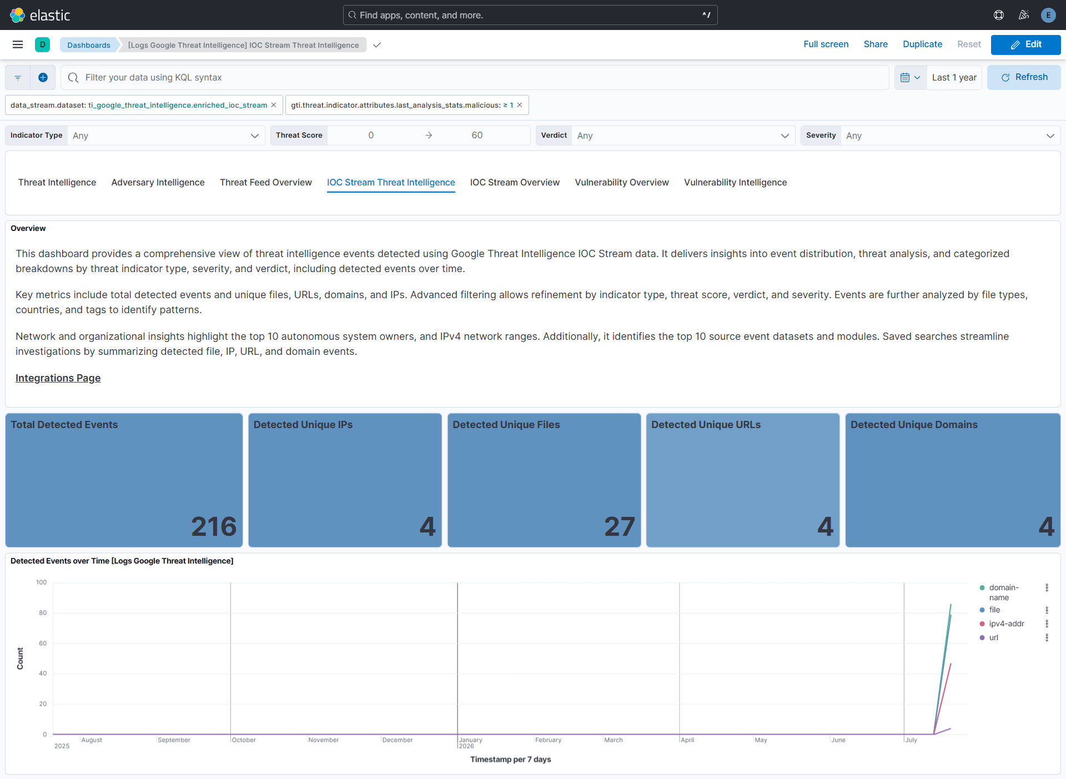Click the Overview panel heading
1066x779 pixels.
(28, 228)
